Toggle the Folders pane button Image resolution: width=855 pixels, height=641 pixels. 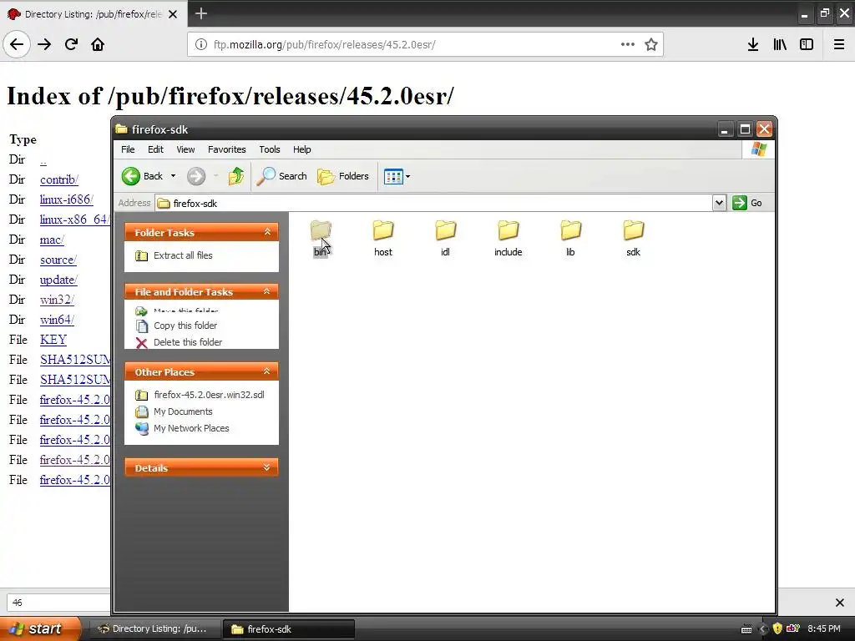click(343, 176)
